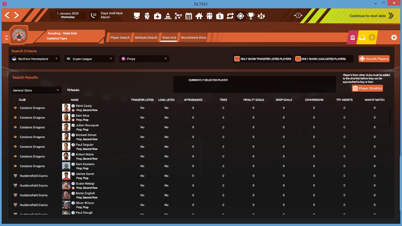The image size is (402, 226).
Task: Select the Mickael Simon player name
Action: (86, 135)
